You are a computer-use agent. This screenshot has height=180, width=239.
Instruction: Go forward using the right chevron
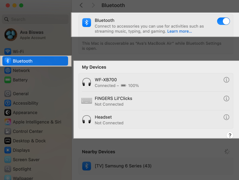(93, 5)
